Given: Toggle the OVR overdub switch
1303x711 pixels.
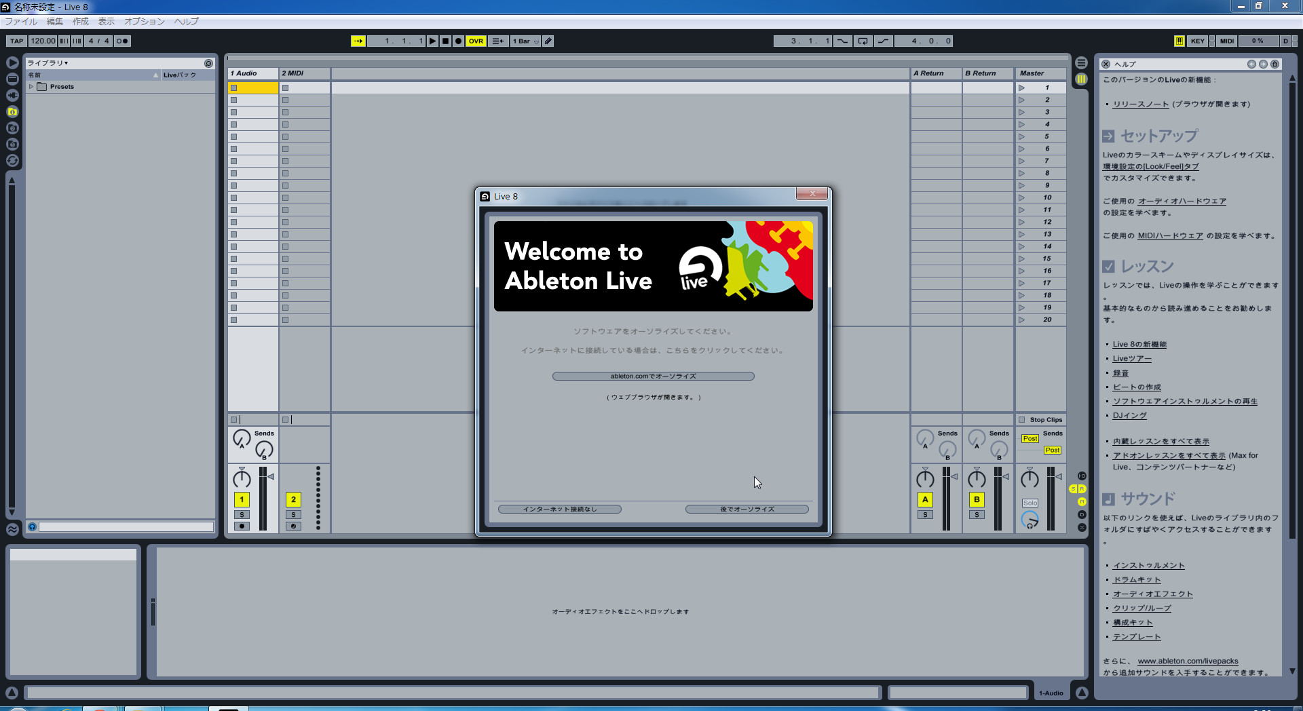Looking at the screenshot, I should point(476,41).
